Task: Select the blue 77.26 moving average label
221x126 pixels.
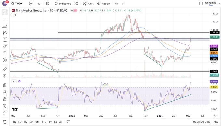Action: coord(214,56)
